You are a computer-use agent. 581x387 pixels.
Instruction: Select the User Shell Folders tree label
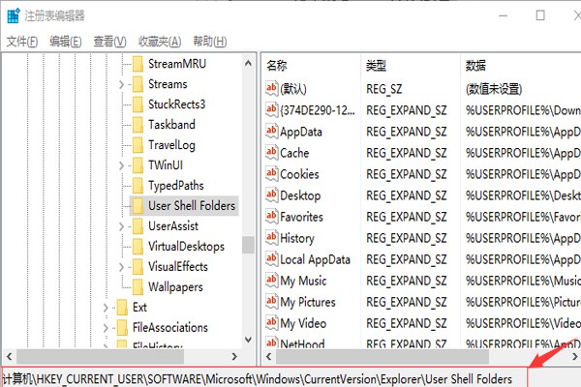[192, 206]
